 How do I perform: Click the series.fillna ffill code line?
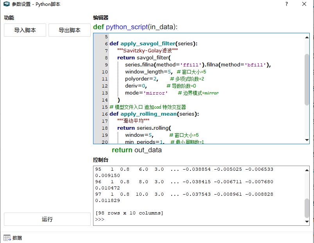[198, 65]
